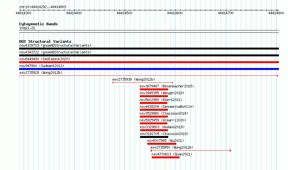This screenshot has width=288, height=170.
Task: Open variant label nsv3529880 (Chaisson2019)
Action: (x=164, y=113)
